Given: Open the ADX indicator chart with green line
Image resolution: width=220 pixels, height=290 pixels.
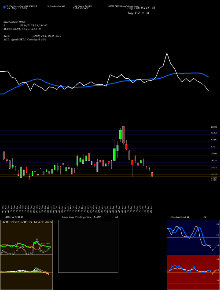Looking at the screenshot, I should 26,237.
